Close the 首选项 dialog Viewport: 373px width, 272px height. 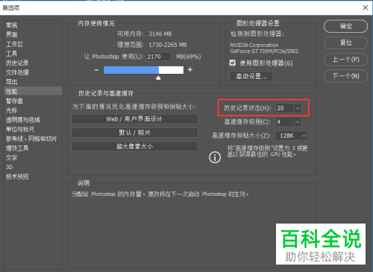click(x=365, y=7)
